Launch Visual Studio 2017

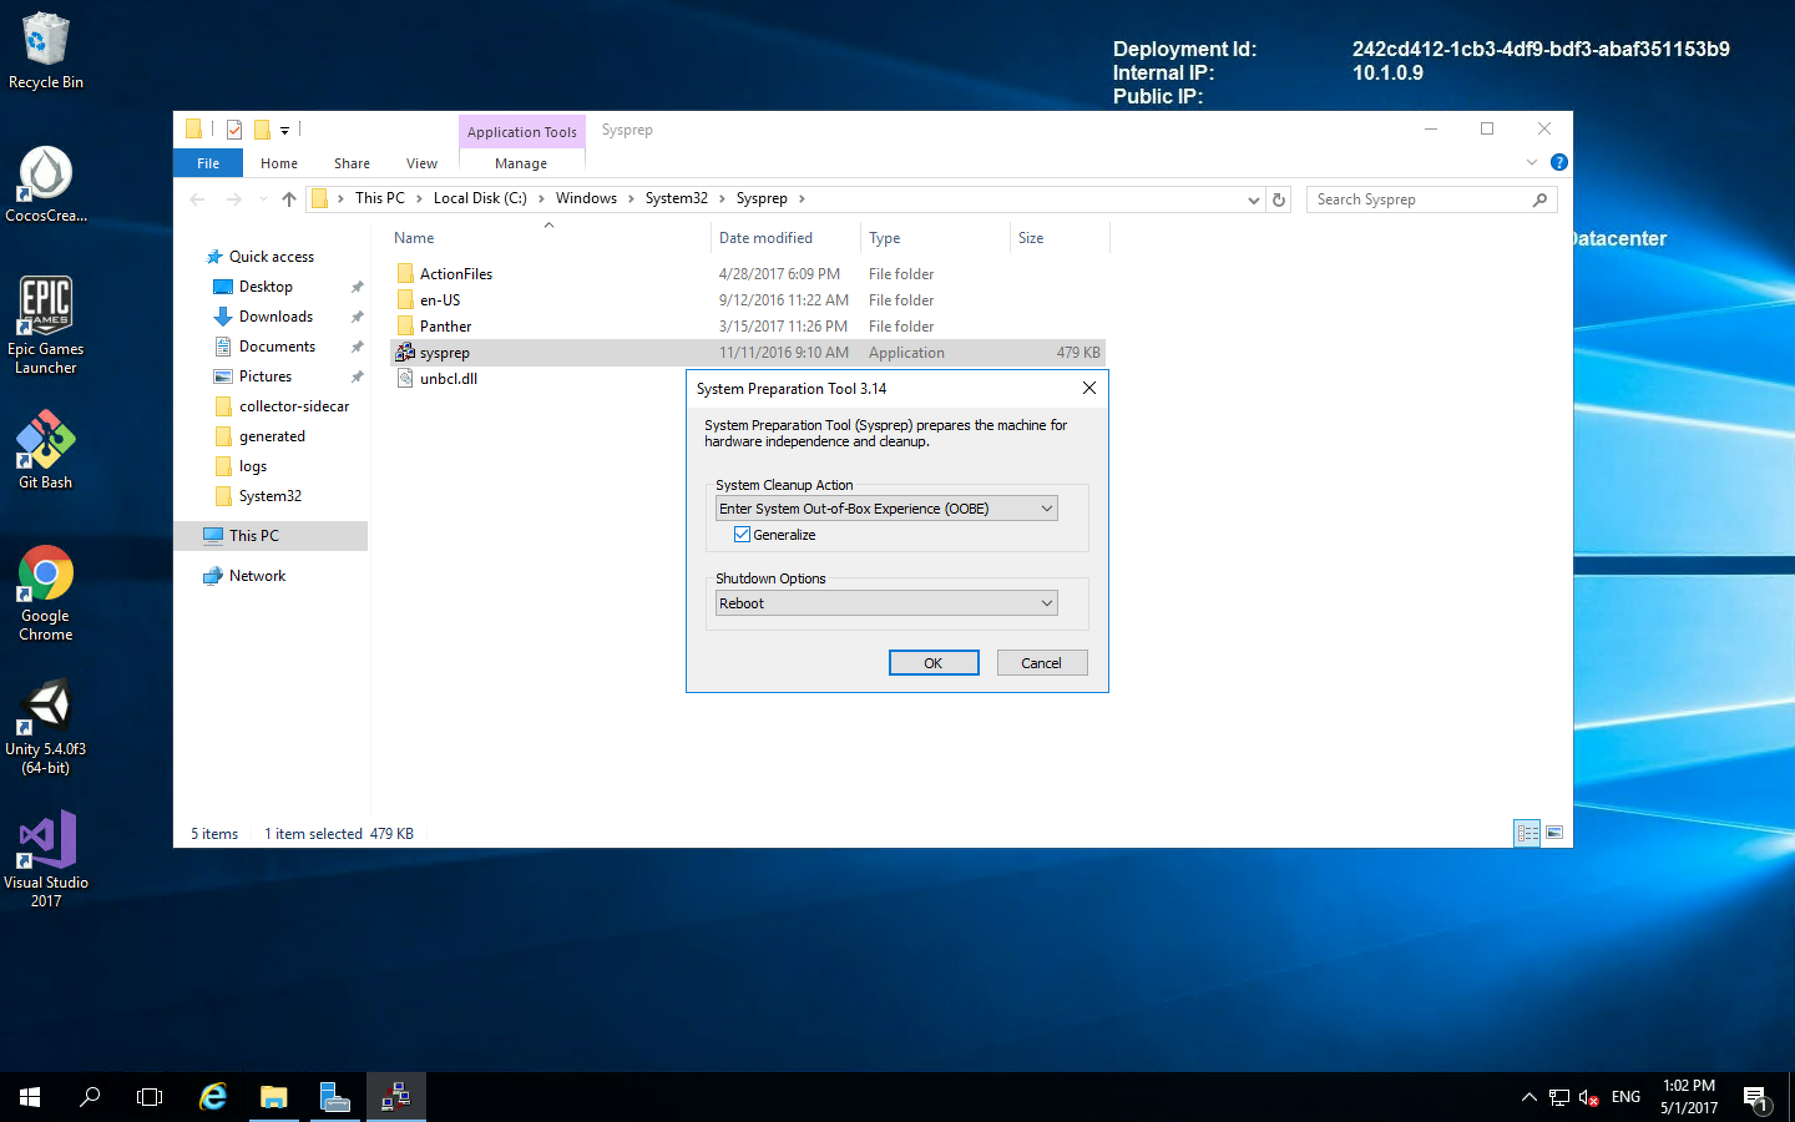click(47, 848)
